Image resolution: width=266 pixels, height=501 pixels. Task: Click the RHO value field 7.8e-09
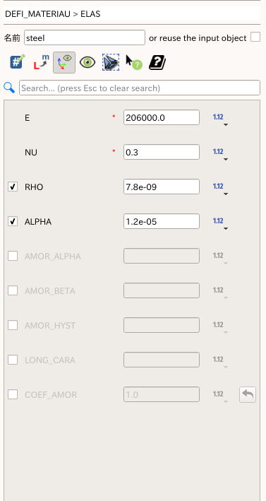pyautogui.click(x=162, y=187)
